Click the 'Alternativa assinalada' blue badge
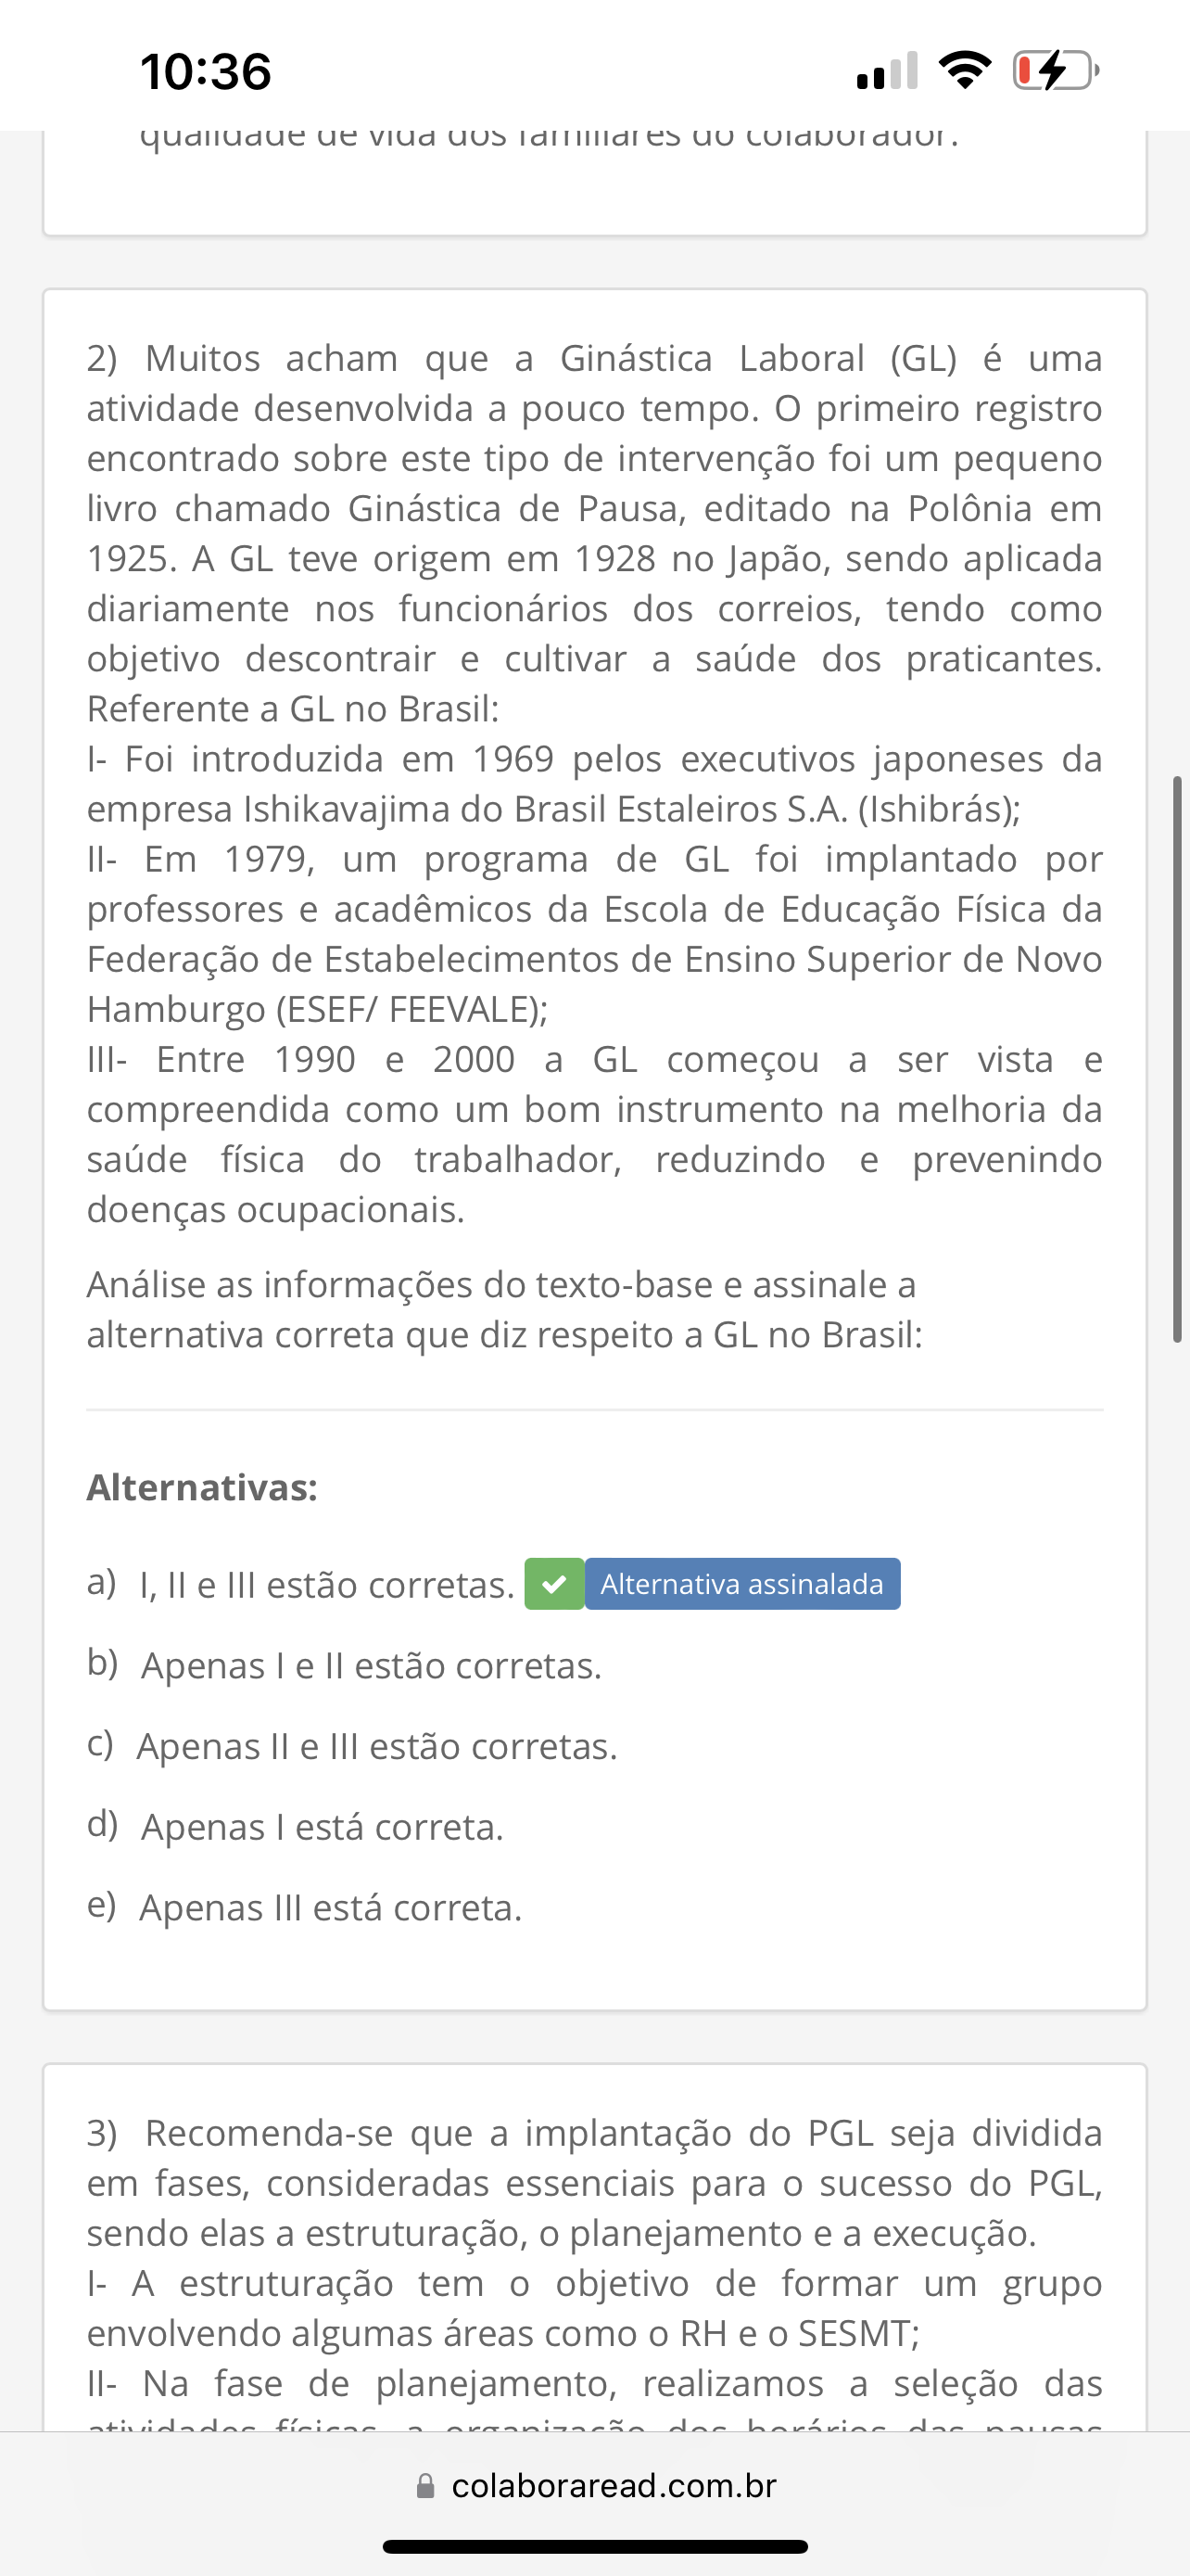This screenshot has width=1190, height=2576. [x=741, y=1584]
